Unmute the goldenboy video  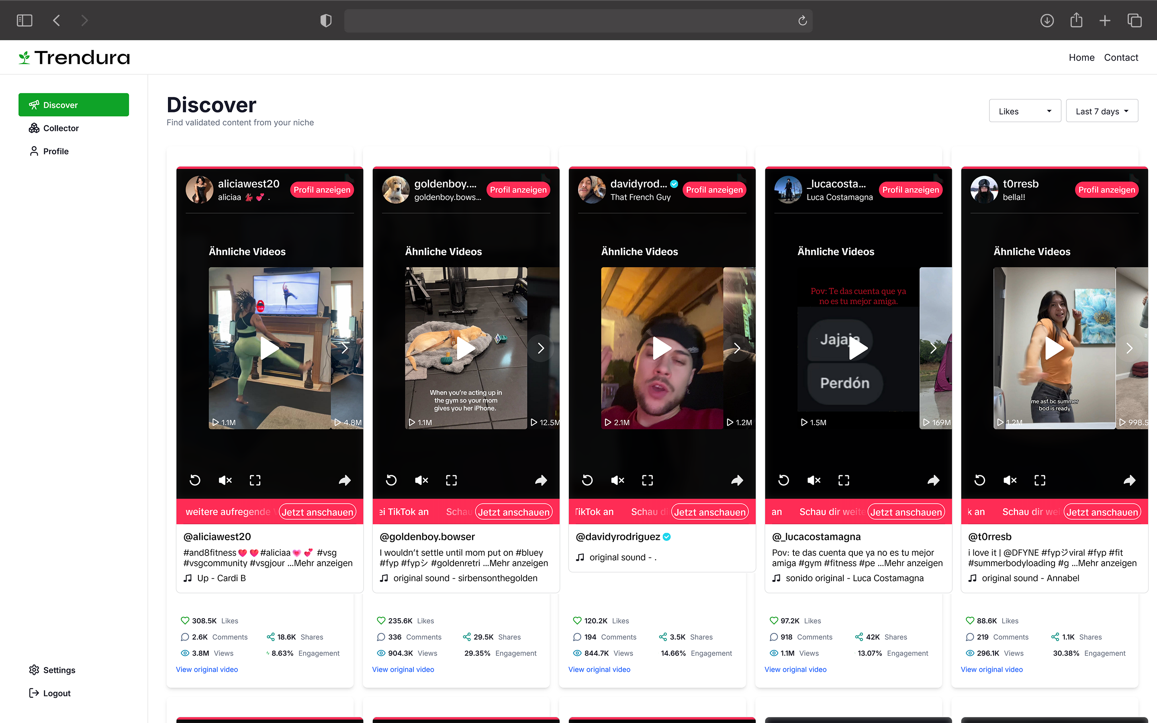(x=422, y=480)
